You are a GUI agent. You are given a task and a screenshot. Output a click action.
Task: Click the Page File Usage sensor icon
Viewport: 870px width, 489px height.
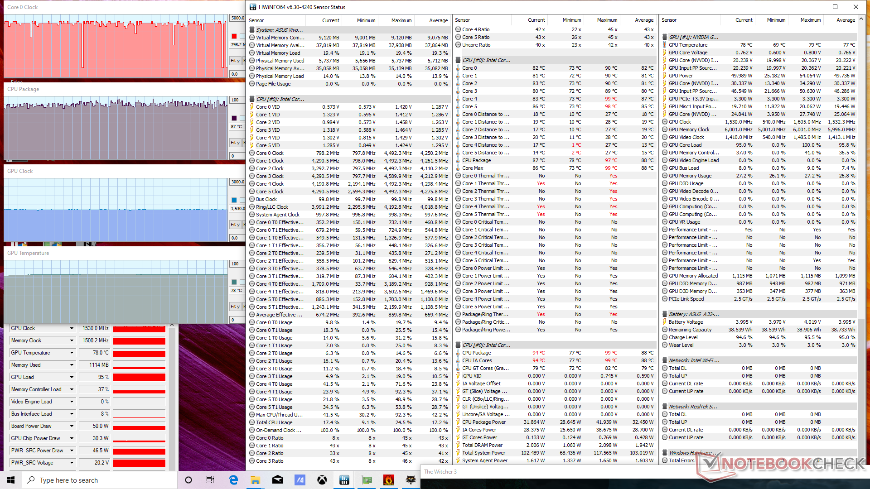[x=252, y=84]
